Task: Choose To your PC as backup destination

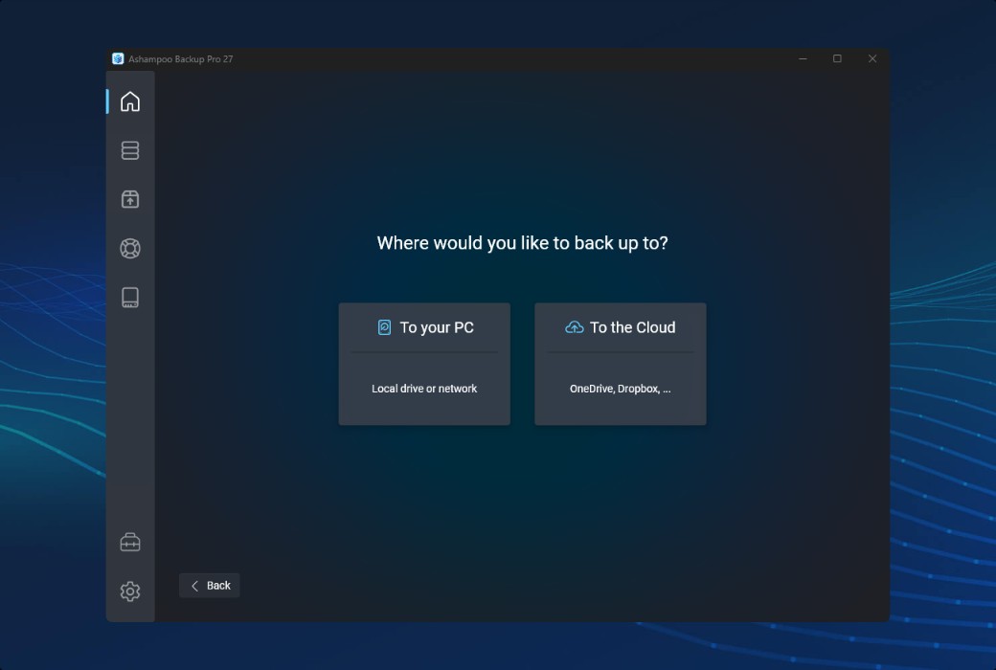Action: click(423, 364)
